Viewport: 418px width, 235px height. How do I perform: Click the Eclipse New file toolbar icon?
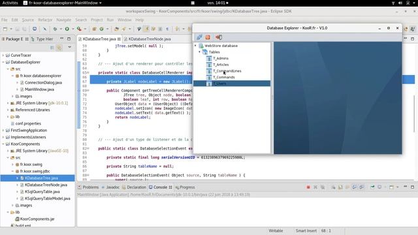5,29
